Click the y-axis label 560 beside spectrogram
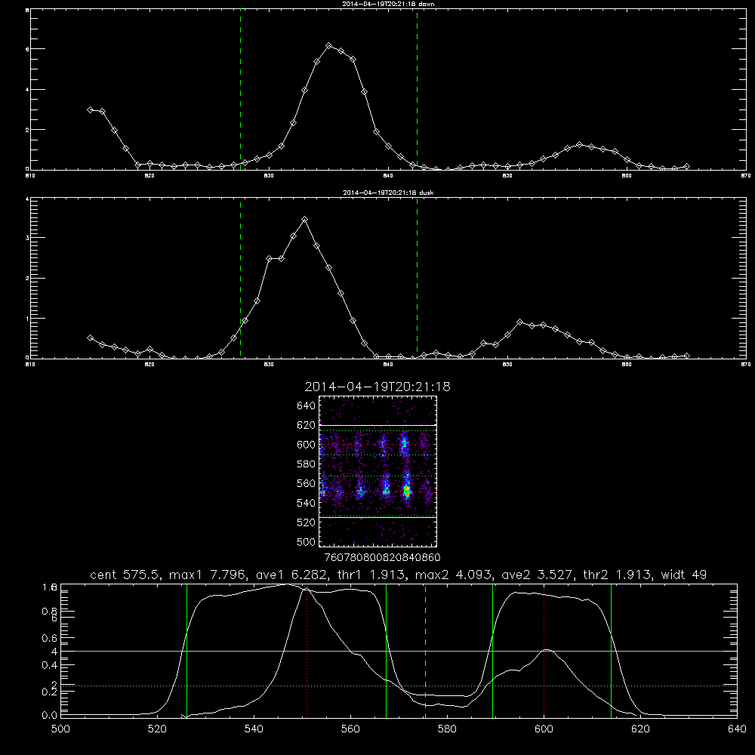The image size is (755, 755). [307, 483]
